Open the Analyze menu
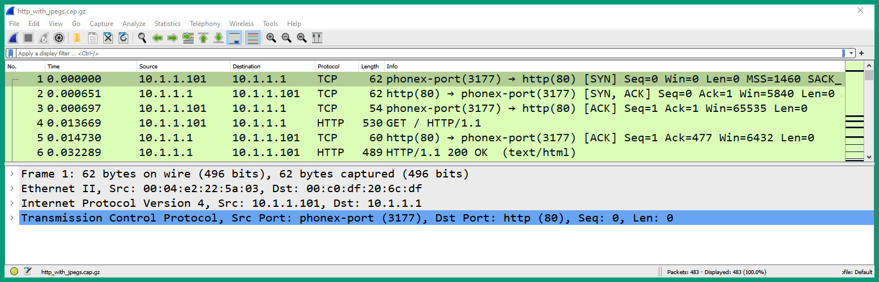This screenshot has width=879, height=282. (x=134, y=24)
